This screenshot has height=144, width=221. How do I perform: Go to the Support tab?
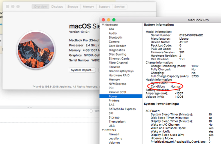(x=104, y=7)
